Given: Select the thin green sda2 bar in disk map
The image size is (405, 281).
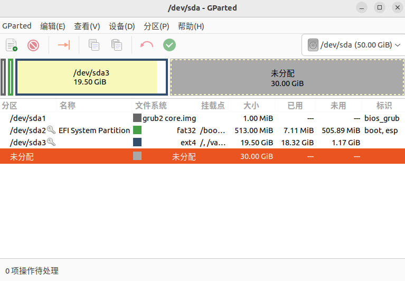Looking at the screenshot, I should click(x=11, y=77).
